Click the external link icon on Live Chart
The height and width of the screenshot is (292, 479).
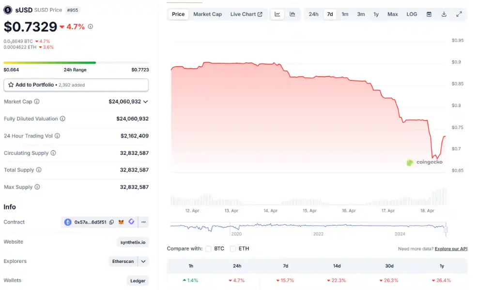(260, 15)
